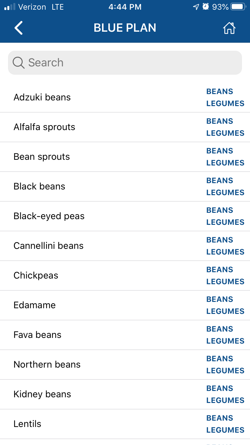This screenshot has height=445, width=250.
Task: Tap the BEANS LEGUMES label beside Adzuki beans
Action: click(225, 97)
